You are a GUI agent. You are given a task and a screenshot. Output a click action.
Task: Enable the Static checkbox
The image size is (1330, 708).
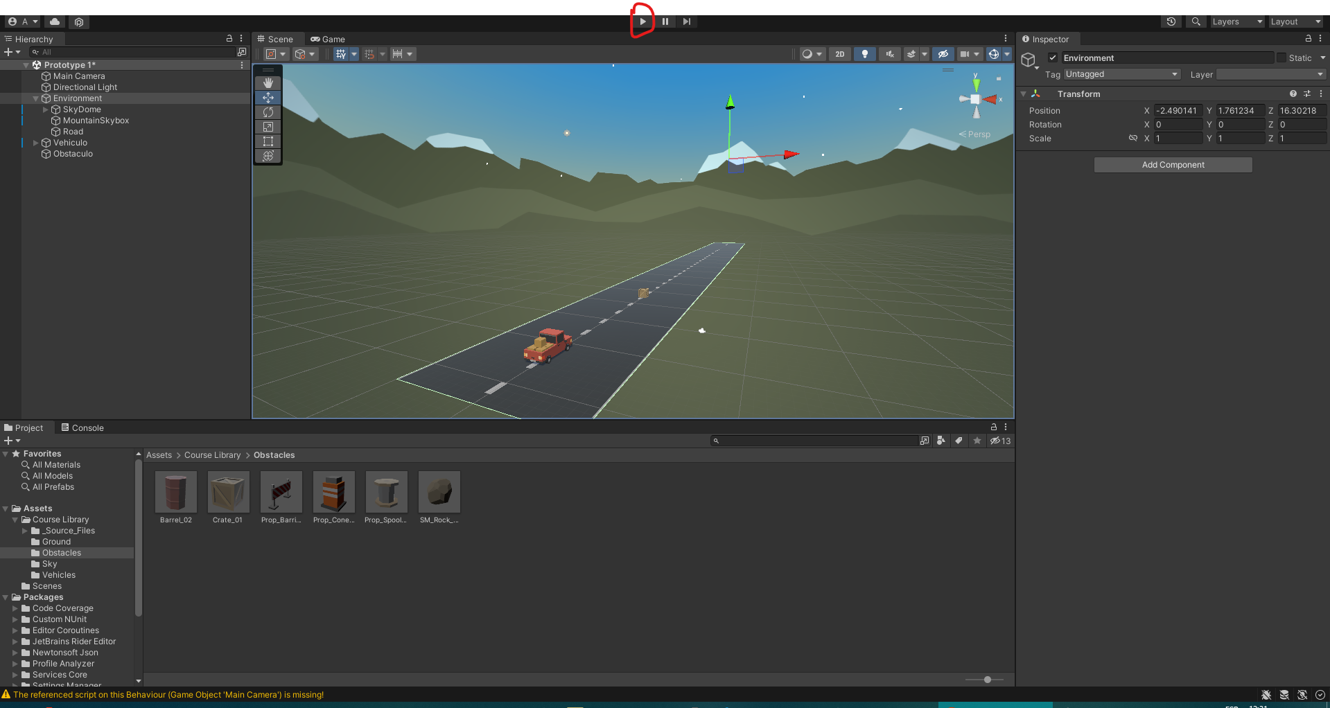pos(1281,58)
